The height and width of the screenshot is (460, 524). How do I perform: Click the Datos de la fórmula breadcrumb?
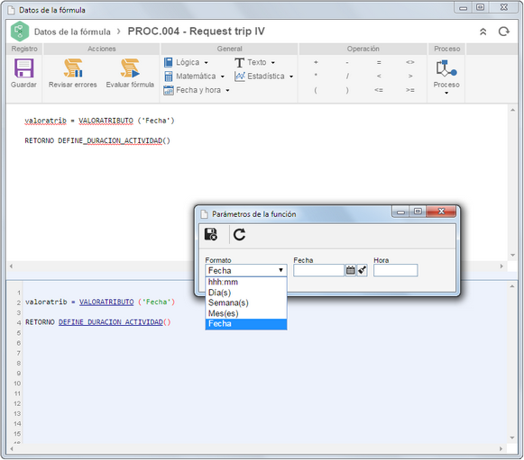click(x=72, y=32)
